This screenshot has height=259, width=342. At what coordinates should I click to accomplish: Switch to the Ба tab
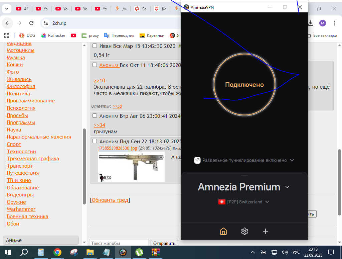(x=141, y=9)
